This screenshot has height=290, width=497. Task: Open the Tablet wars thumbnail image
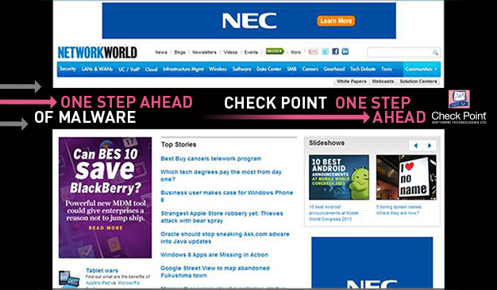(69, 278)
